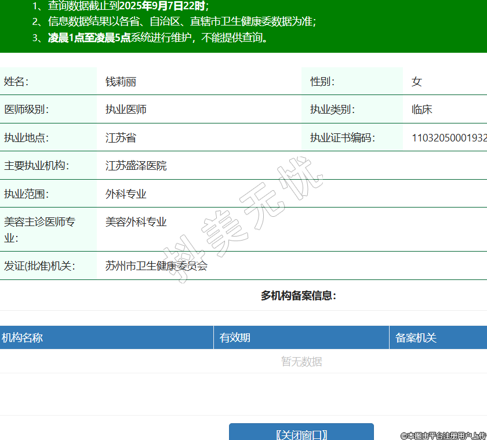Click the 多机构备案信息 section heading
Screen dimensions: 487x440
click(298, 296)
